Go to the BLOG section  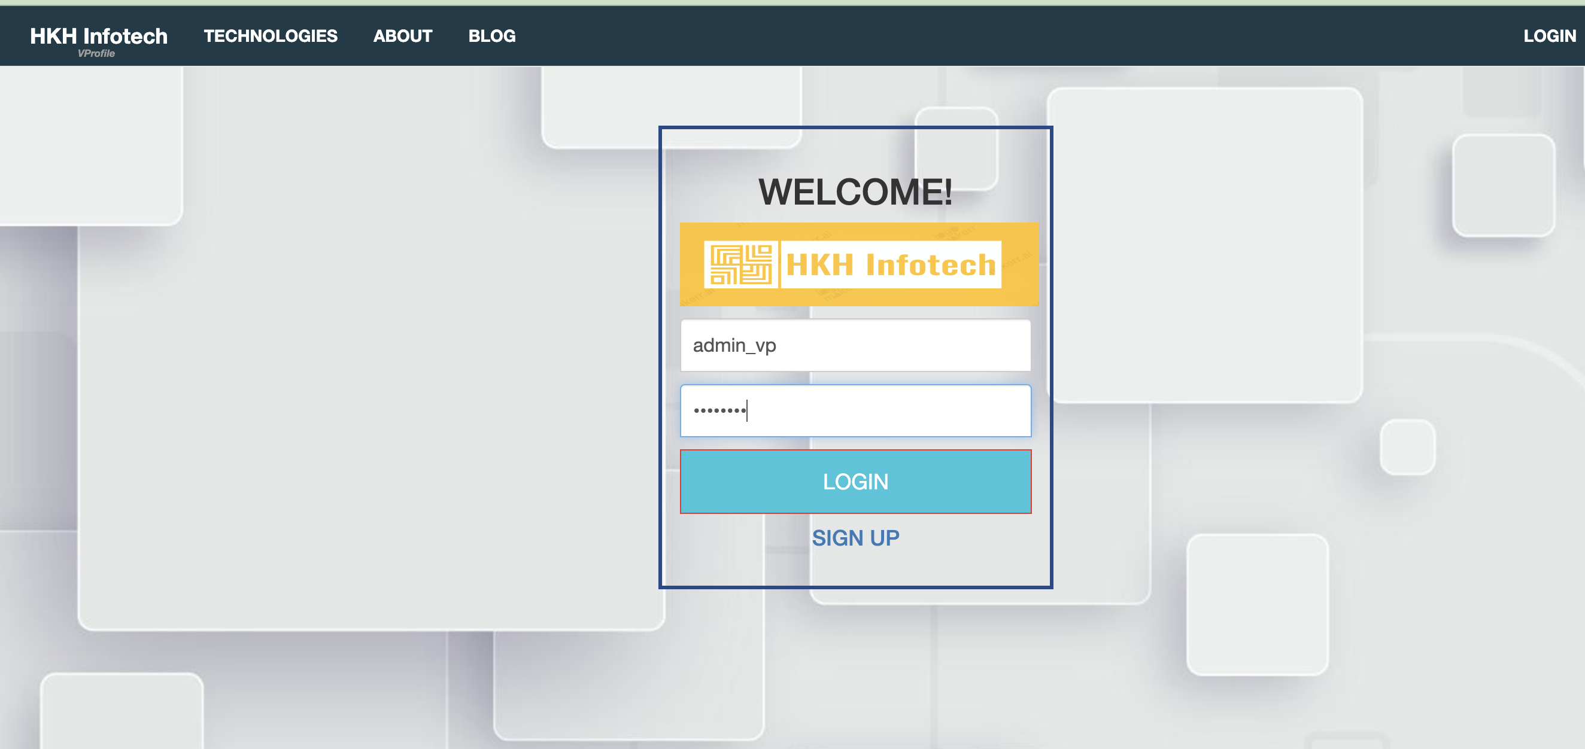click(x=492, y=36)
